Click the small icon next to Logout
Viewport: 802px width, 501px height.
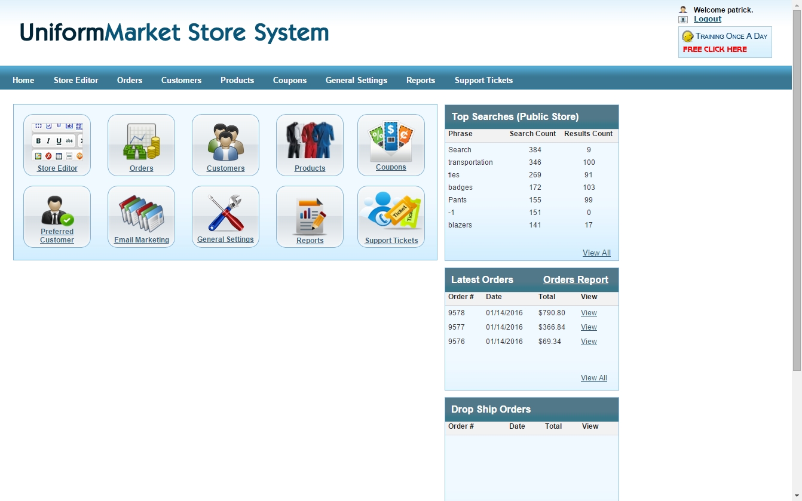click(x=683, y=19)
